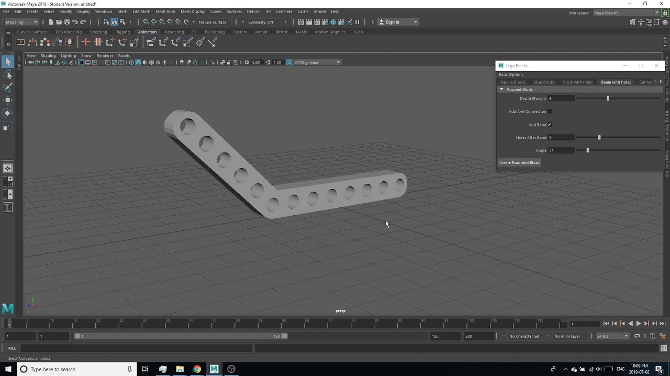The image size is (670, 376).
Task: Adjust the Depth (Bumps) slider handle
Action: click(x=608, y=98)
